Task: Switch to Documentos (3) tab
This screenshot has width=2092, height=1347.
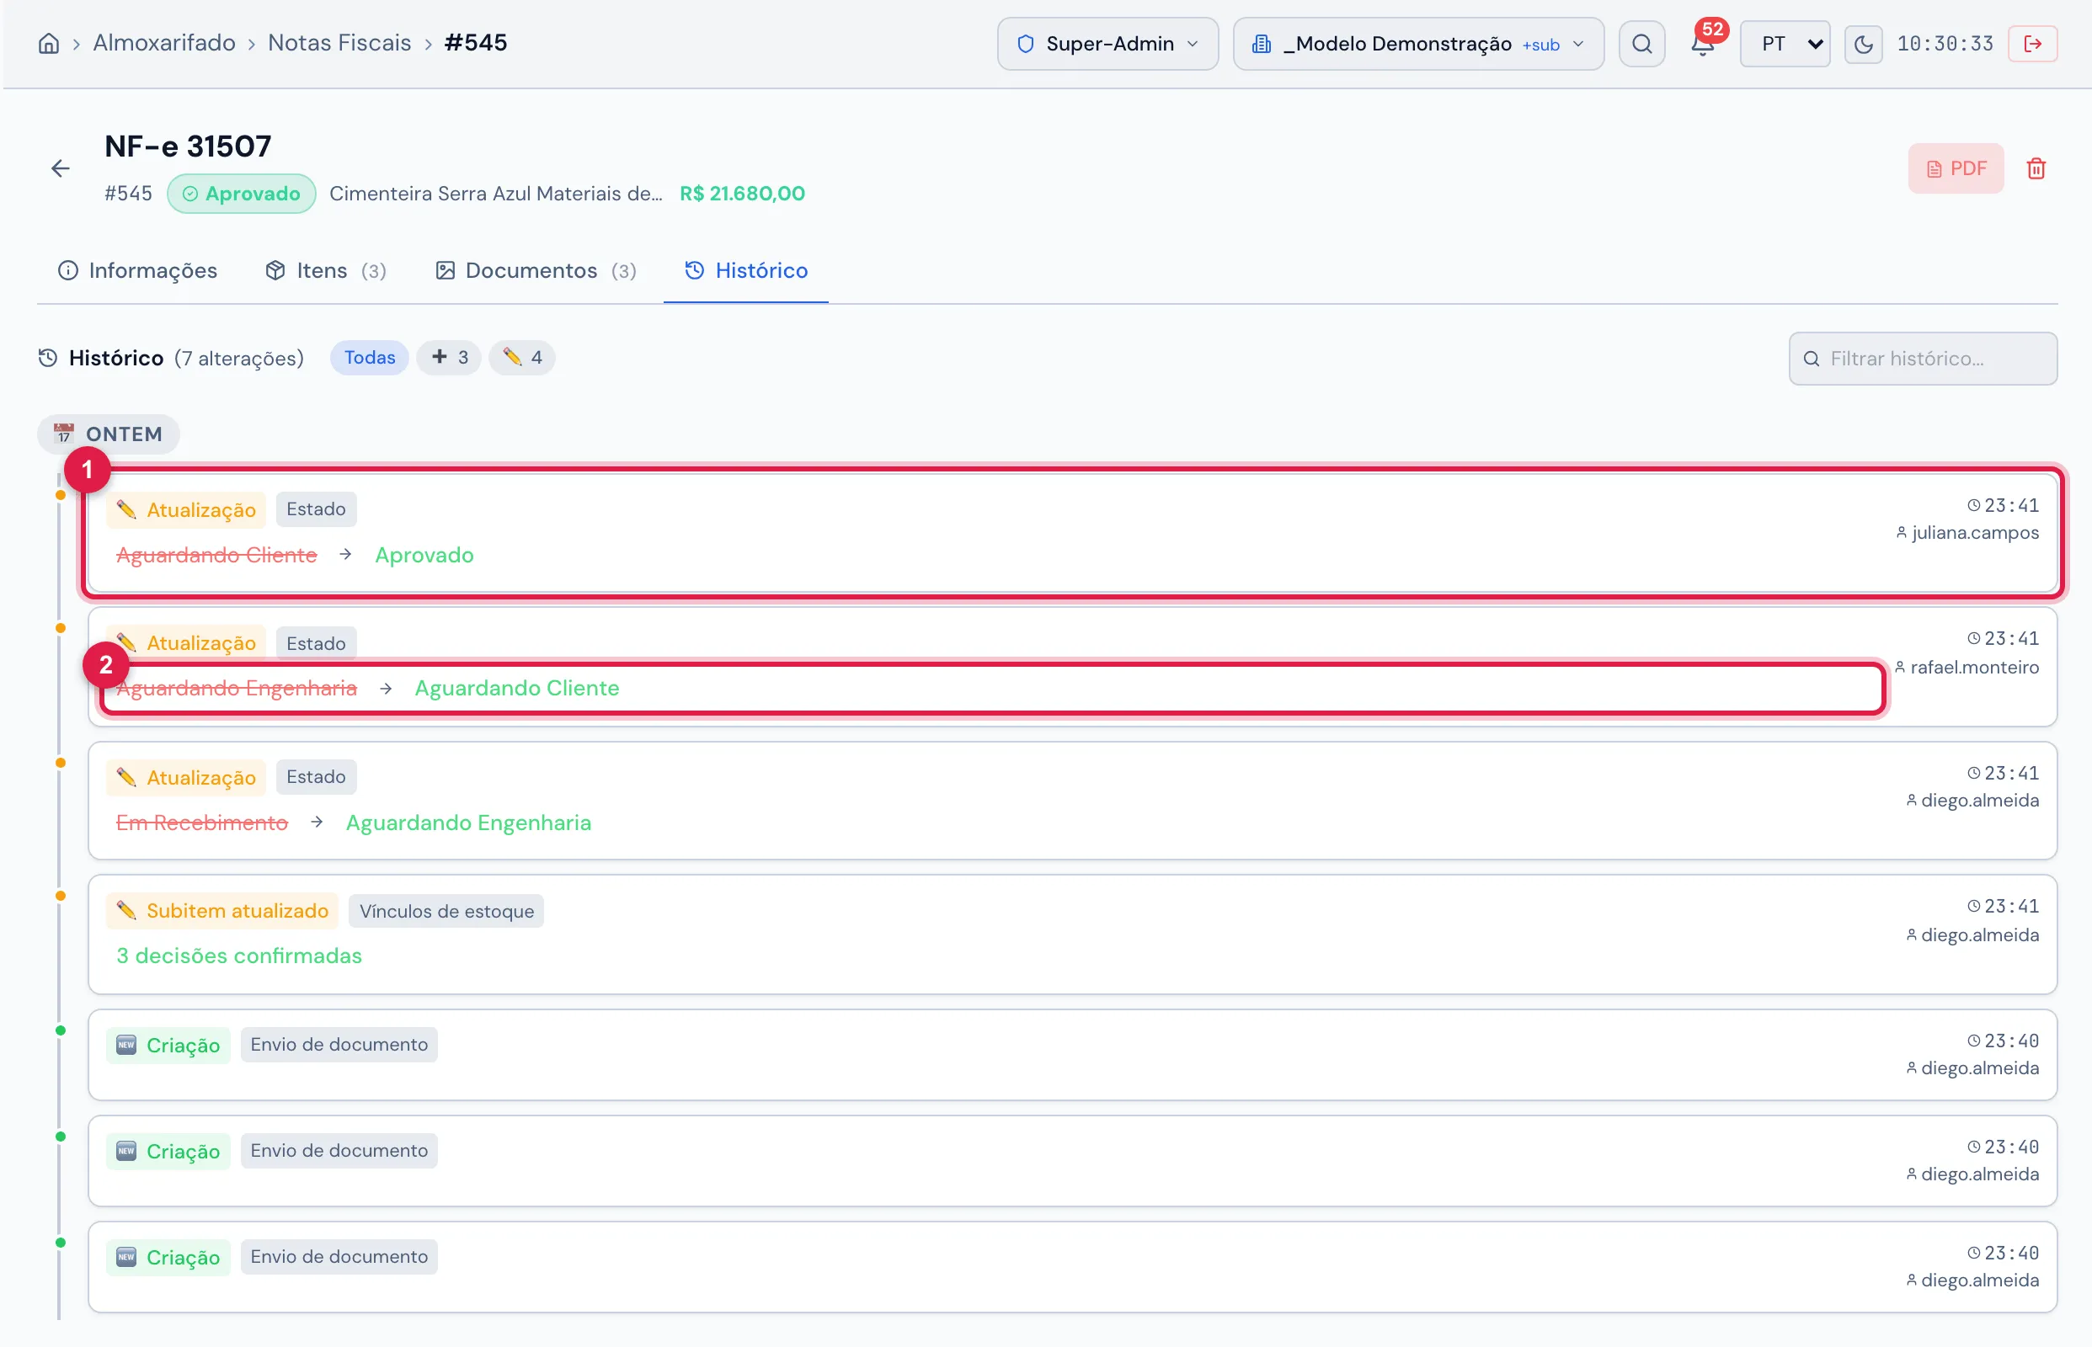Action: tap(536, 270)
